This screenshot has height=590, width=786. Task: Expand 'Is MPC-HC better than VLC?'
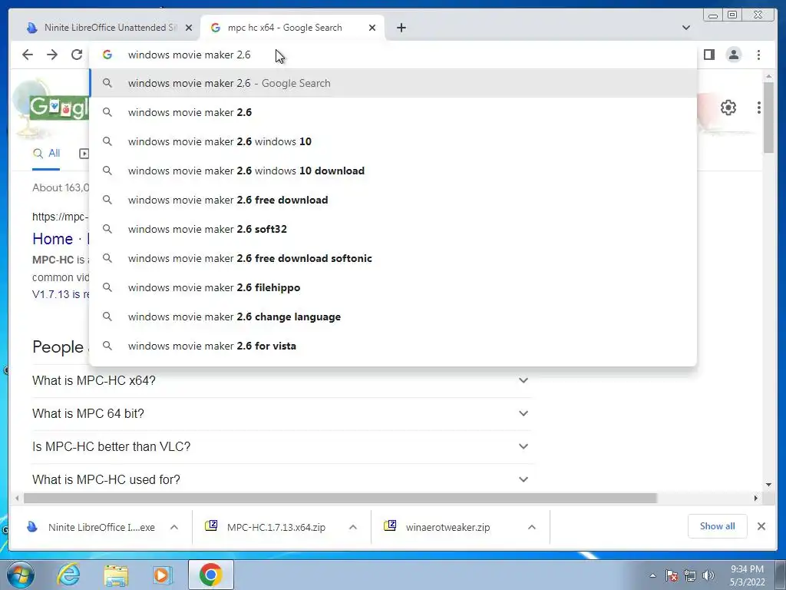tap(282, 446)
